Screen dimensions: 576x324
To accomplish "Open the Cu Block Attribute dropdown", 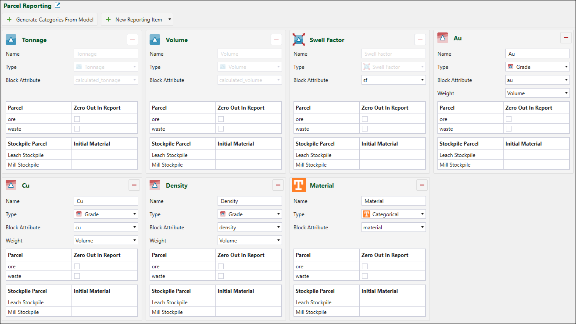I will [106, 227].
